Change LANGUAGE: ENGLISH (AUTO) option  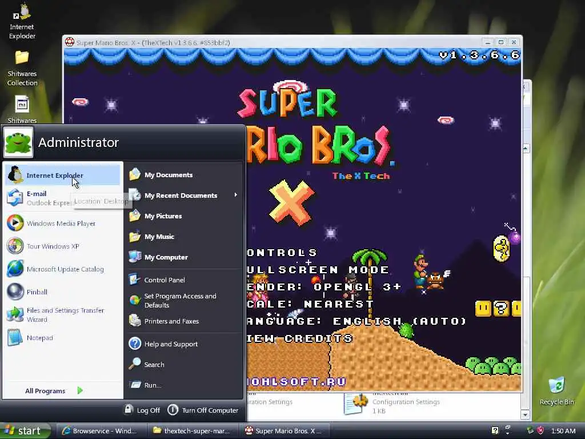point(356,321)
